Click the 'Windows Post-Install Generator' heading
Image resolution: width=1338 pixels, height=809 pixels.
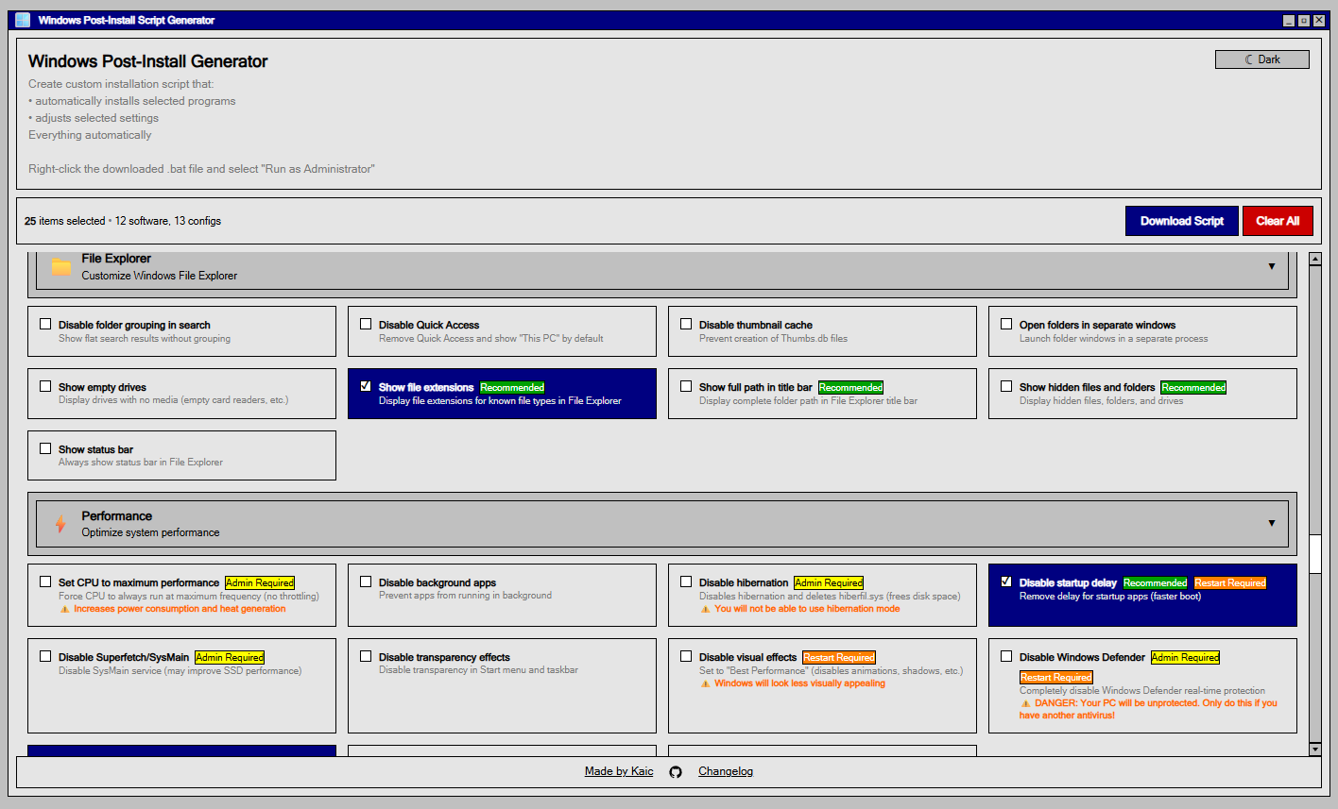click(x=148, y=61)
